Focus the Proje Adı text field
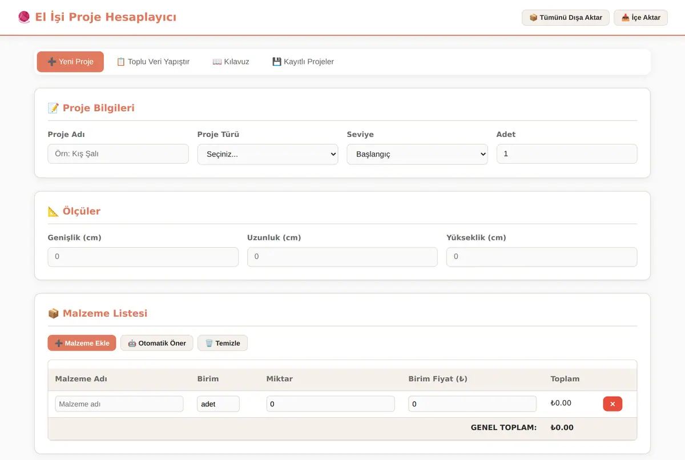This screenshot has height=460, width=685. pos(118,154)
